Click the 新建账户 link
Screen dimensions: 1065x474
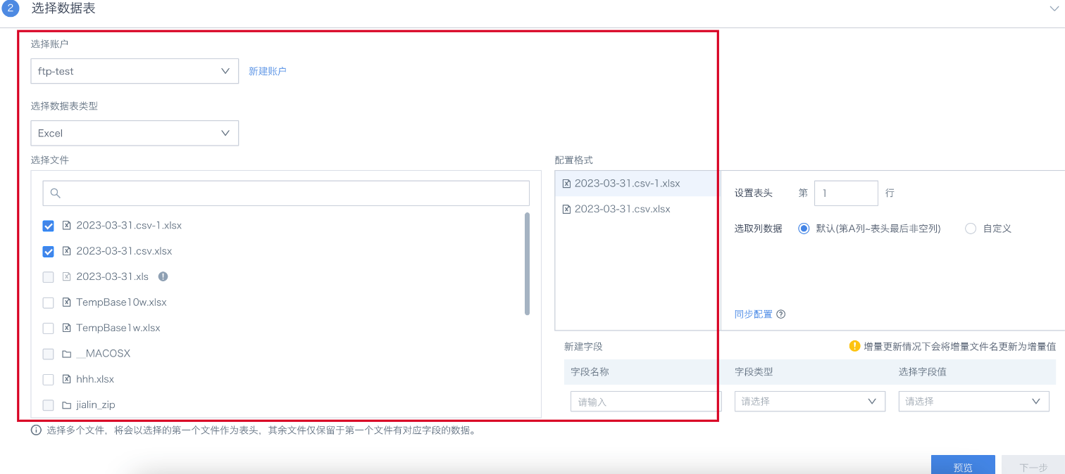point(268,71)
